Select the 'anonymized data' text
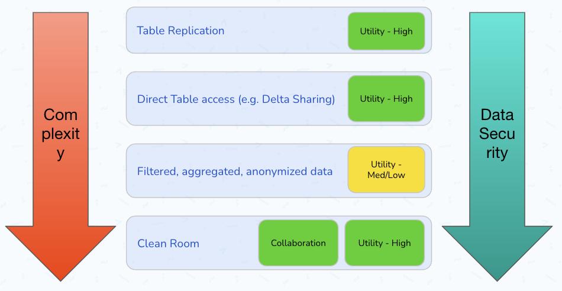 tap(289, 172)
